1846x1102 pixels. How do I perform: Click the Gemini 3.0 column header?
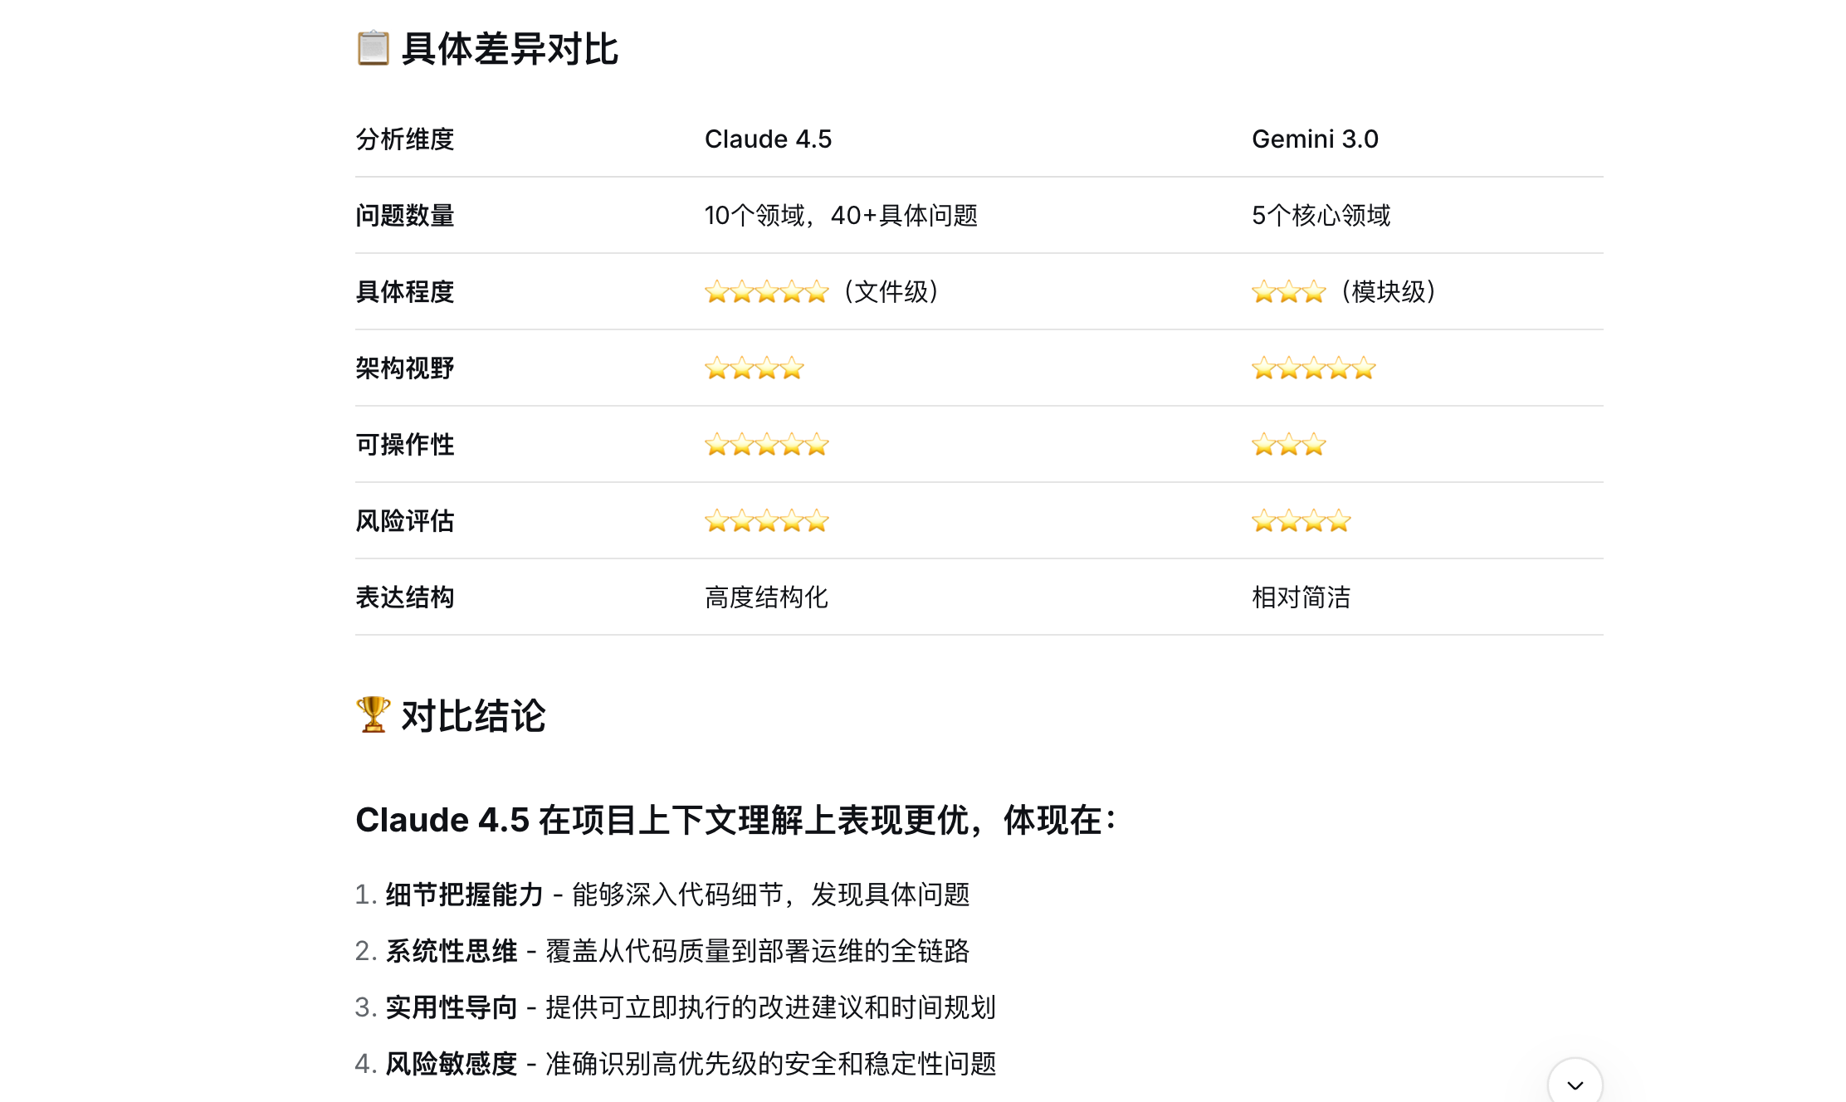click(1315, 139)
